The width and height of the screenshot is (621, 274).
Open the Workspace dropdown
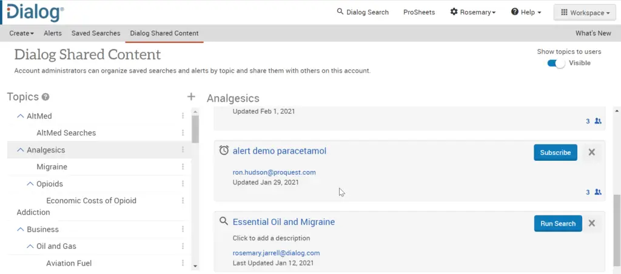coord(585,13)
